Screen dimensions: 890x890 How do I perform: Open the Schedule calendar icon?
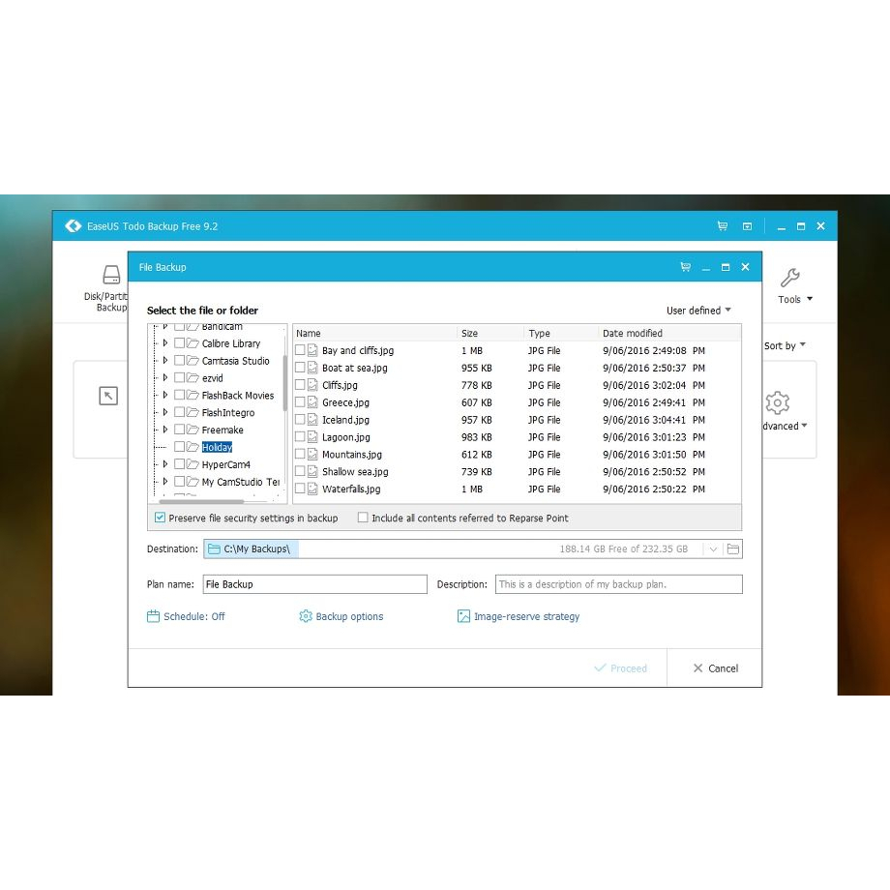pyautogui.click(x=153, y=616)
